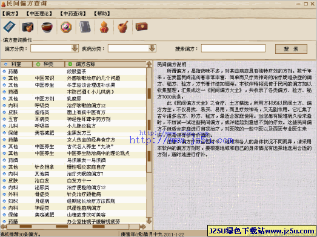Expand the 疾病分类 dropdown arrow

pyautogui.click(x=152, y=48)
